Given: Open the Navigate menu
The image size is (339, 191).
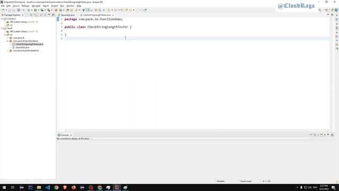Looking at the screenshot, I should [x=36, y=6].
